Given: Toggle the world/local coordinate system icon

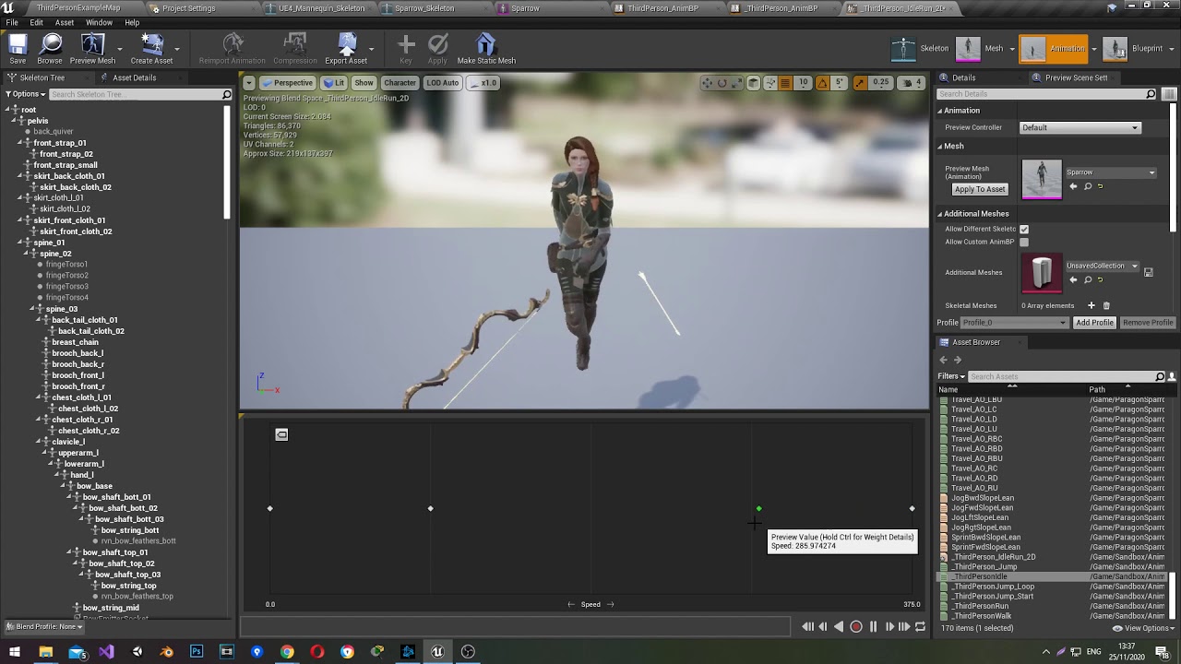Looking at the screenshot, I should click(x=753, y=83).
